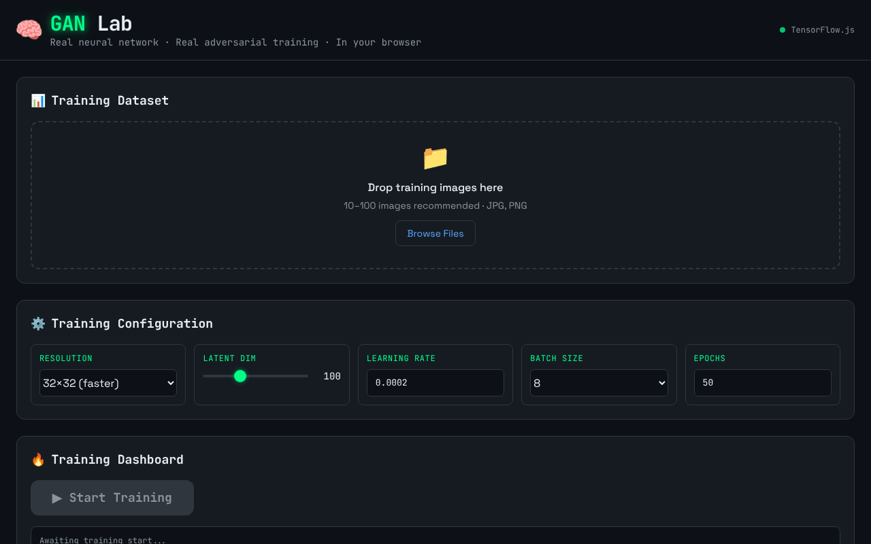Click the RESOLUTION label
This screenshot has height=544, width=871.
click(66, 358)
